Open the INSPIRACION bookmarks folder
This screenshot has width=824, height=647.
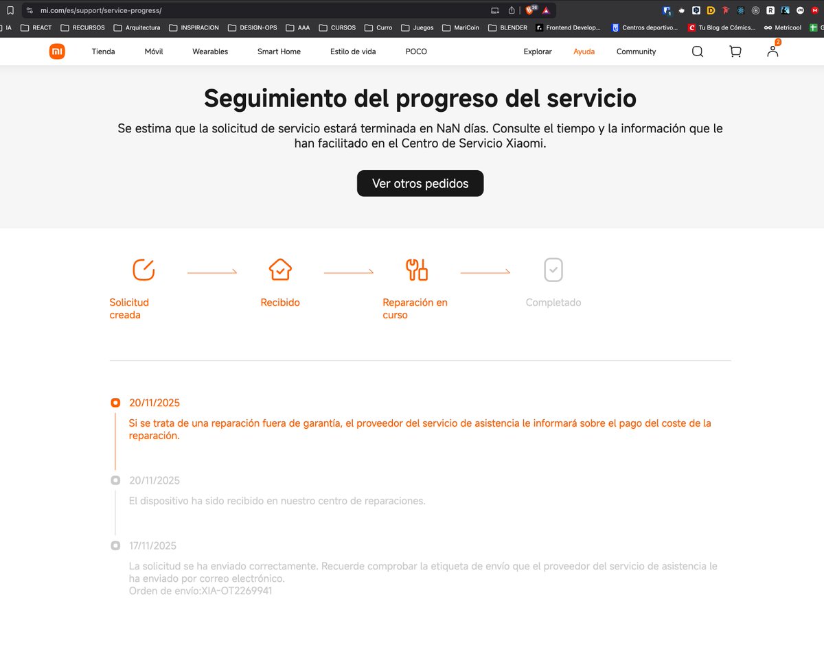[194, 28]
